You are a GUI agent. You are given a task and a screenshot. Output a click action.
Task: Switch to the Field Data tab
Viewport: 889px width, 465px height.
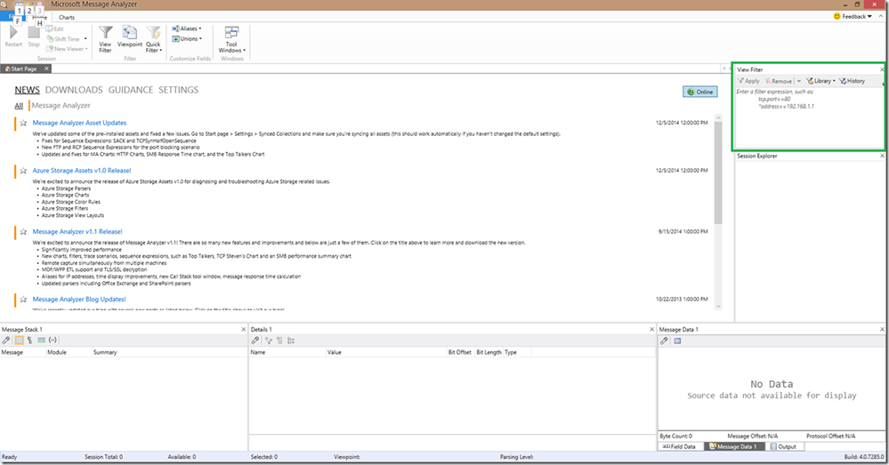click(679, 446)
